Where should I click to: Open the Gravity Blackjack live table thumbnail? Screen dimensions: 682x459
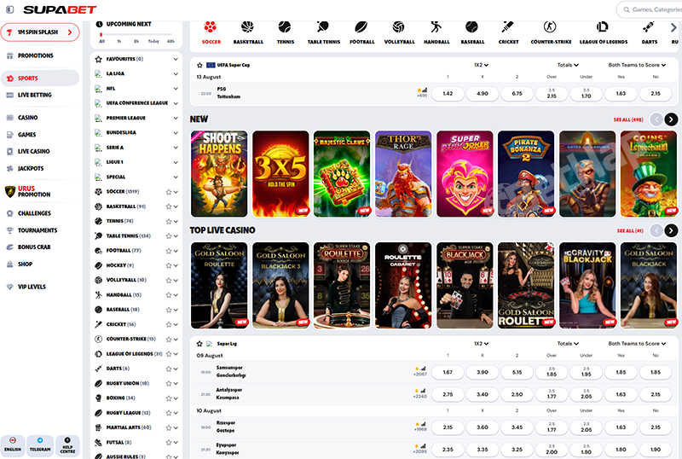pyautogui.click(x=587, y=285)
